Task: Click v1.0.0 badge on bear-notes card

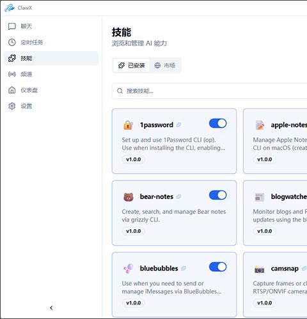Action: [x=134, y=231]
